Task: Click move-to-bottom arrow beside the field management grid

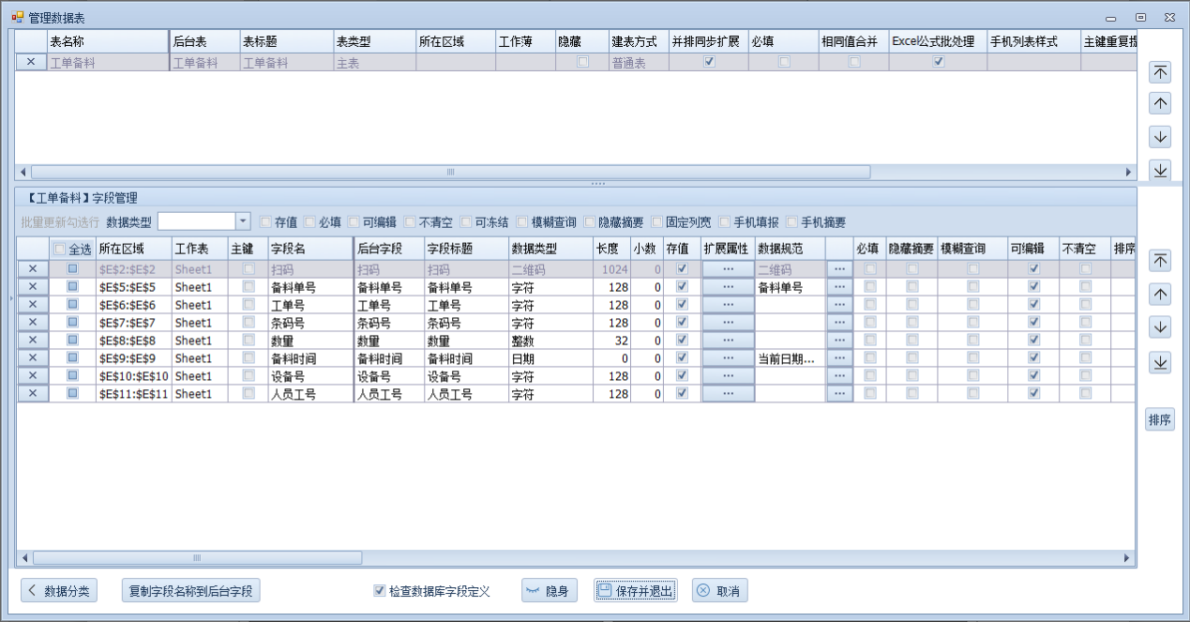Action: [x=1160, y=362]
